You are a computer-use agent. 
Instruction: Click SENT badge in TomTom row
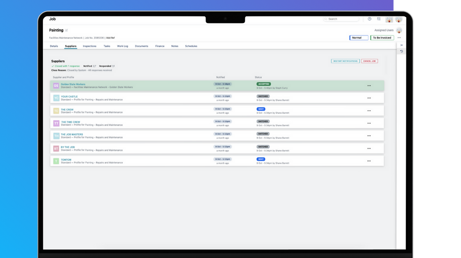(x=261, y=159)
